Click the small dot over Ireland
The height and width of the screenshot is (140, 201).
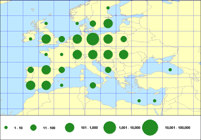click(31, 39)
